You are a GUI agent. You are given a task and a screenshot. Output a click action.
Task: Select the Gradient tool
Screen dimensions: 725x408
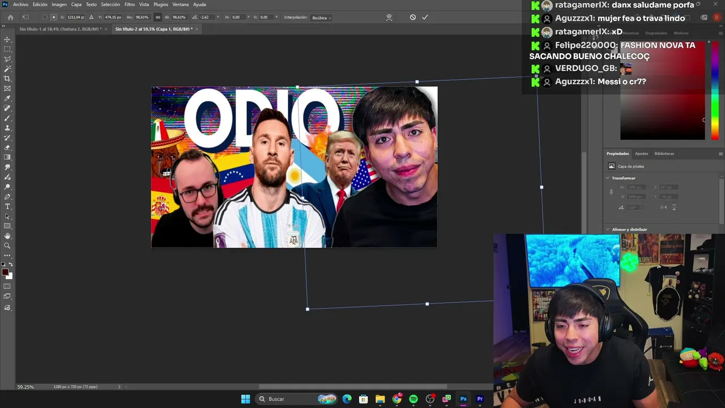[x=7, y=158]
